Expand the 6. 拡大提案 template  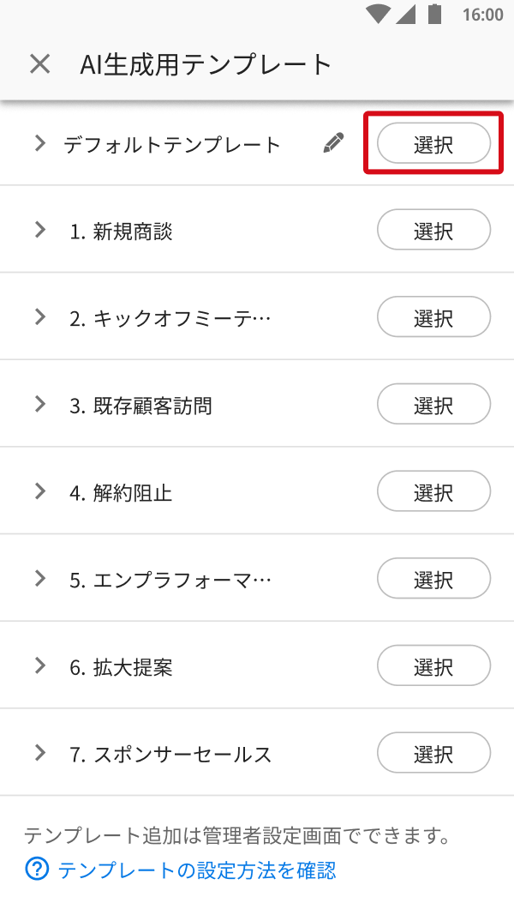tap(39, 666)
